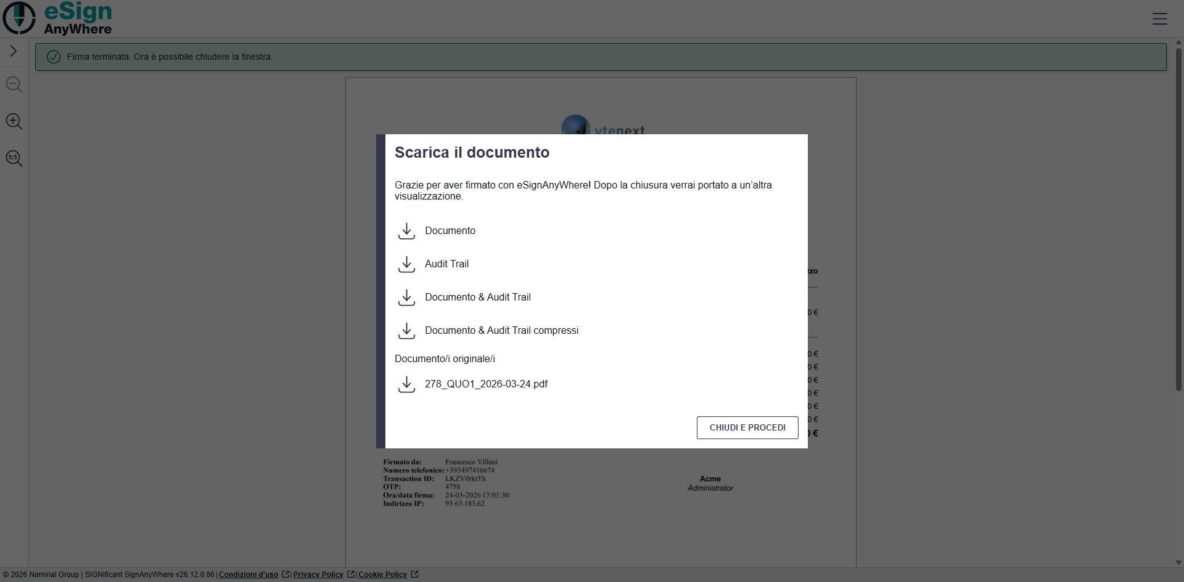Reset zoom to 1:1

pos(14,158)
